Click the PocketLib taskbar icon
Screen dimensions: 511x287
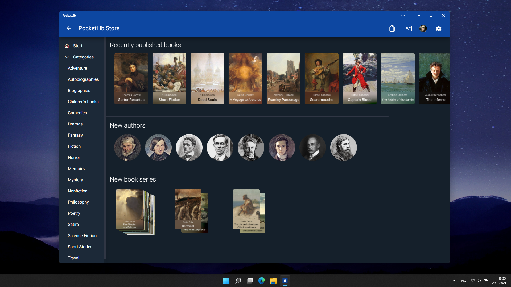point(285,281)
